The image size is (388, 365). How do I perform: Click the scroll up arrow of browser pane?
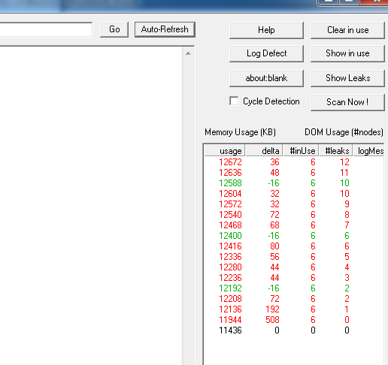coord(188,53)
